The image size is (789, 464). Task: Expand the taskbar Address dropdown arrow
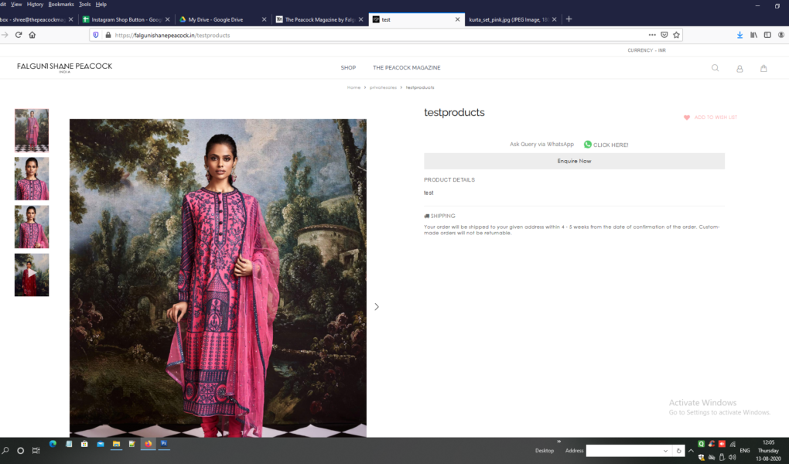(665, 451)
